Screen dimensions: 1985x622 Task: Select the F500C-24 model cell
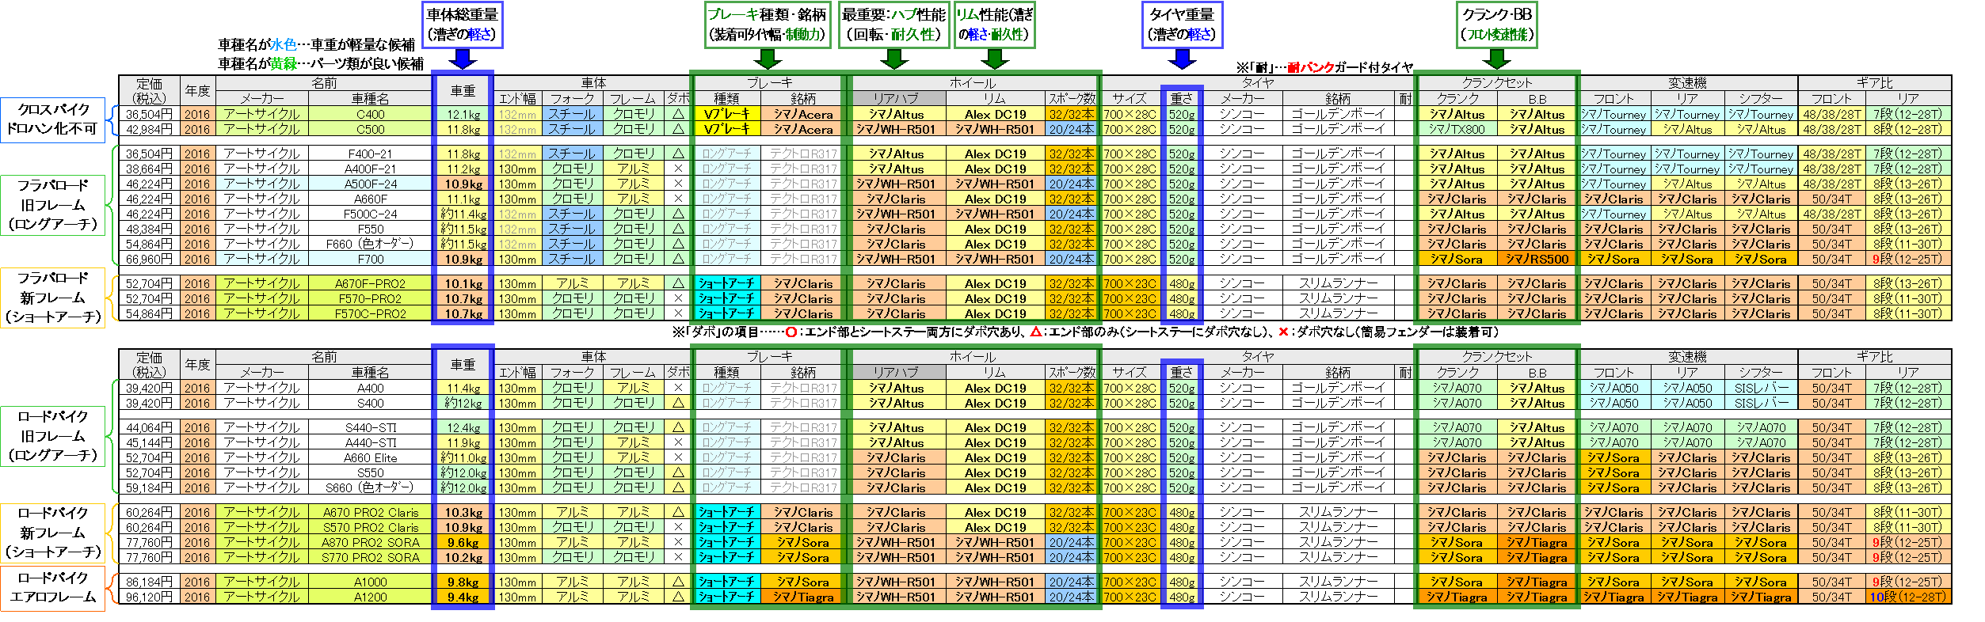coord(370,214)
